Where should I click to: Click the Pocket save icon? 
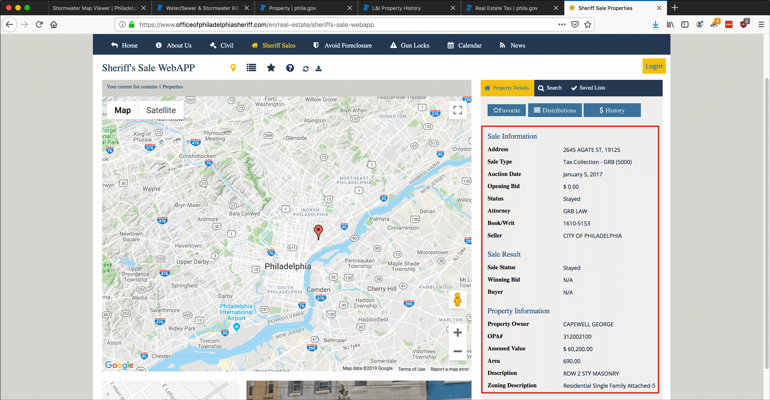[x=575, y=25]
